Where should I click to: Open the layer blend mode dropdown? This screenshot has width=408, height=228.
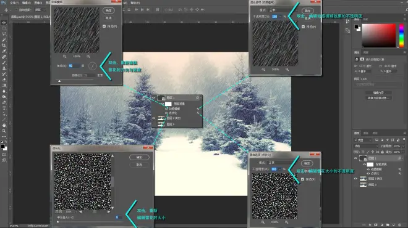366,146
